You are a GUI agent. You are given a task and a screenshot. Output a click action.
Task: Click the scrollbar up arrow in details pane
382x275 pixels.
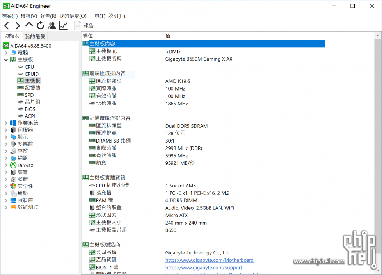378,36
